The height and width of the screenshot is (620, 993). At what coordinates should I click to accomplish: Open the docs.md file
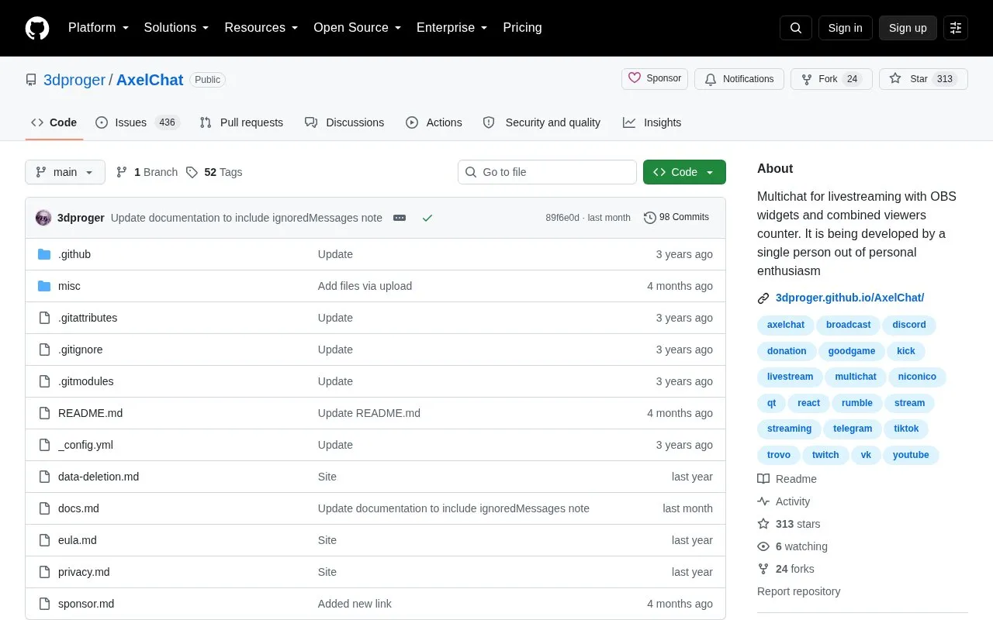[x=78, y=508]
